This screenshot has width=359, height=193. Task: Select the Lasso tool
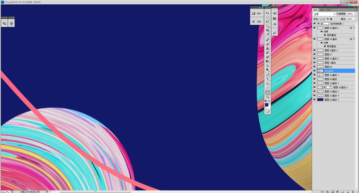pyautogui.click(x=267, y=22)
